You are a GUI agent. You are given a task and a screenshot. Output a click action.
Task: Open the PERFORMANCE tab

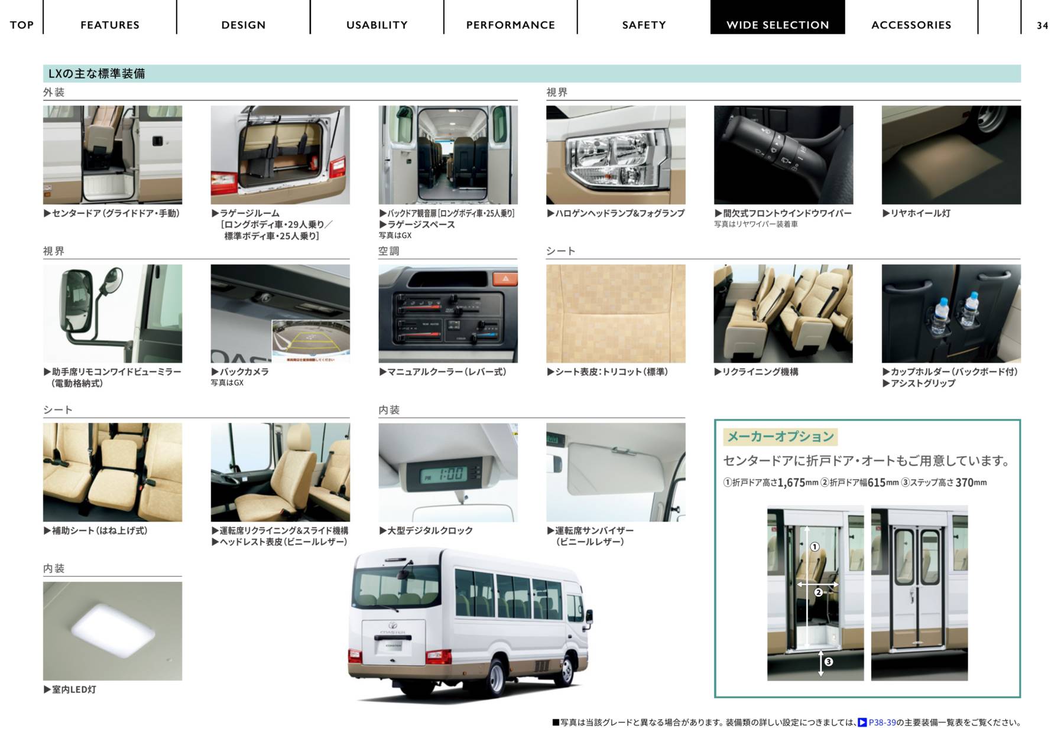pyautogui.click(x=510, y=25)
